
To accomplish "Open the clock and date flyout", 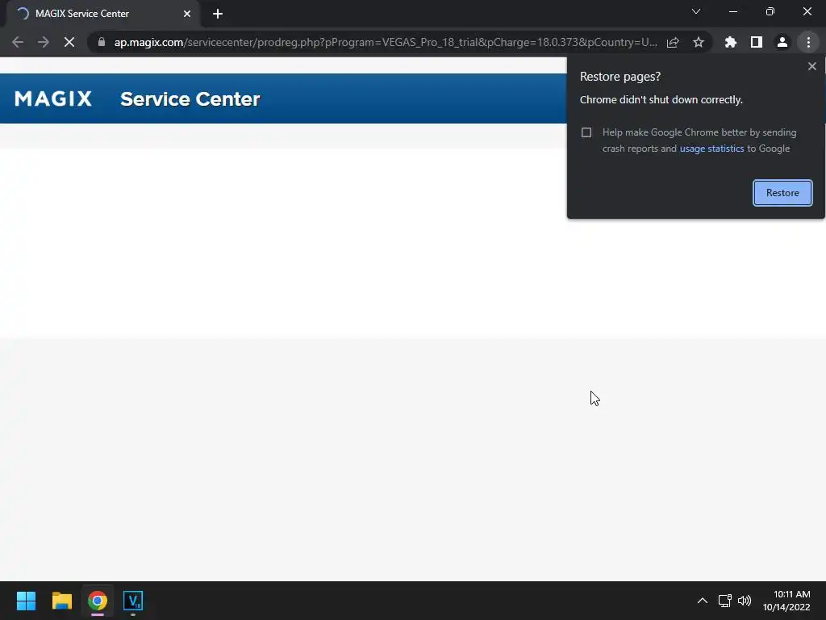I will [x=786, y=601].
